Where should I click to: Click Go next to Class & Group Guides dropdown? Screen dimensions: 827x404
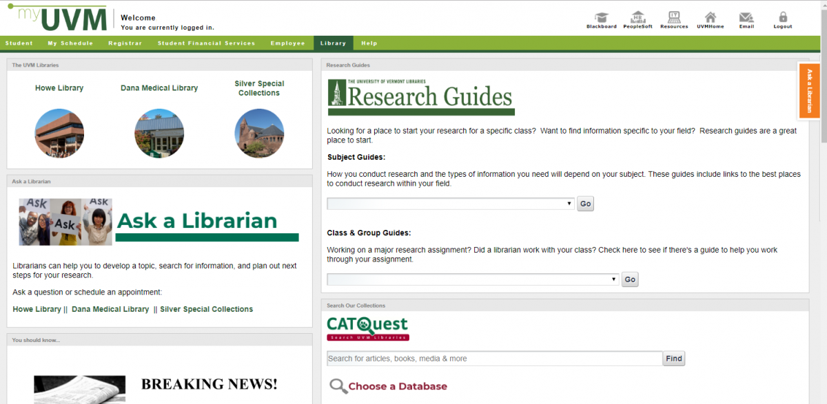click(x=630, y=279)
